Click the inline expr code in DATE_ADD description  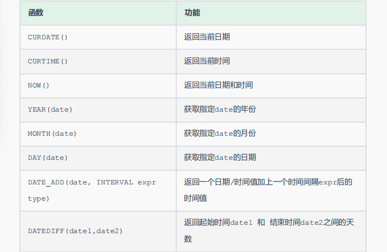click(x=328, y=183)
